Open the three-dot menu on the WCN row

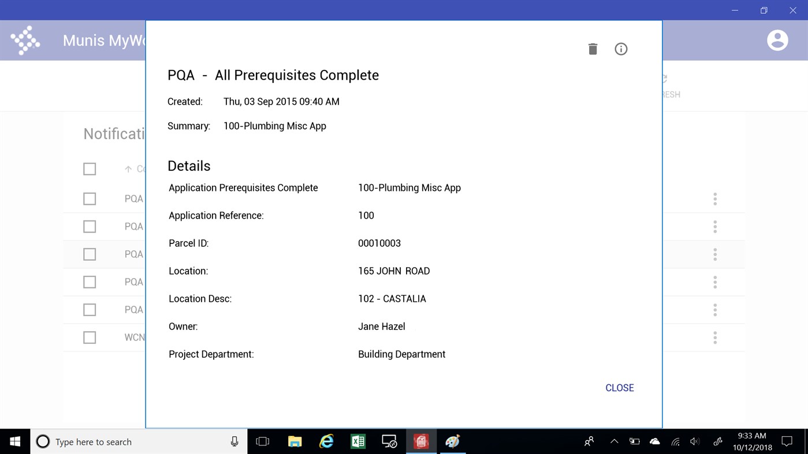[x=714, y=337]
